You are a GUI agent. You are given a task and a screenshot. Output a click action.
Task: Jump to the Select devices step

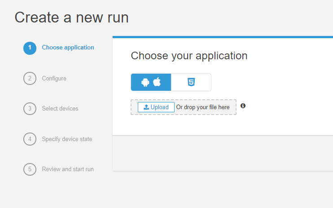click(60, 108)
